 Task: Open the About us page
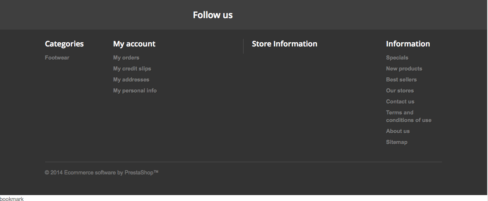click(x=398, y=131)
